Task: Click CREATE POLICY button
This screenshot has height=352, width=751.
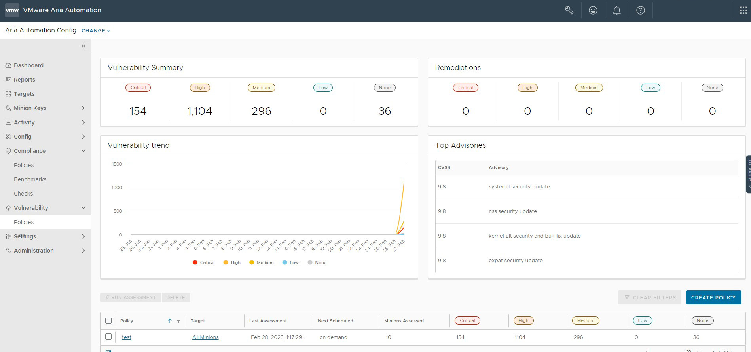Action: pos(713,297)
